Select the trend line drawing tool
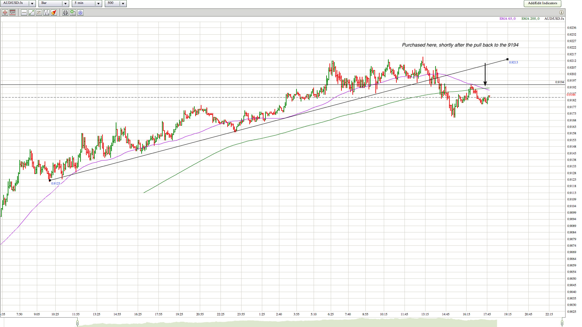582x327 pixels. [31, 13]
